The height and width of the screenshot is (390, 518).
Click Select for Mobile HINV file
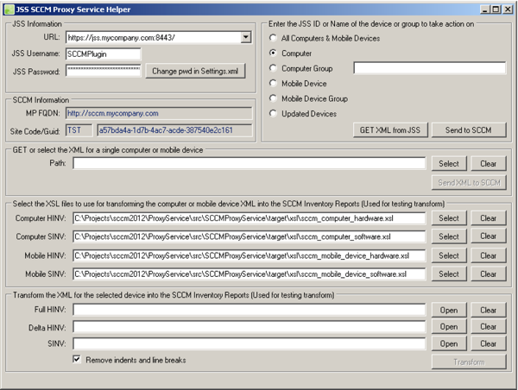click(449, 255)
